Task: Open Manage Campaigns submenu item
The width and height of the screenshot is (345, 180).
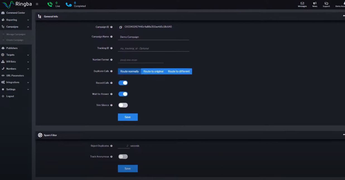Action: click(x=16, y=34)
